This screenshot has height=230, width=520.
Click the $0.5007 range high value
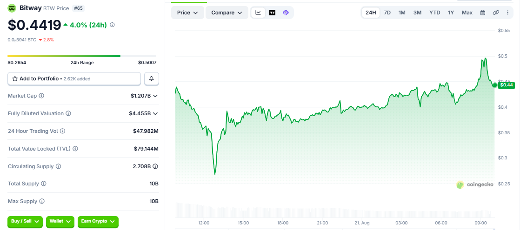pos(147,62)
